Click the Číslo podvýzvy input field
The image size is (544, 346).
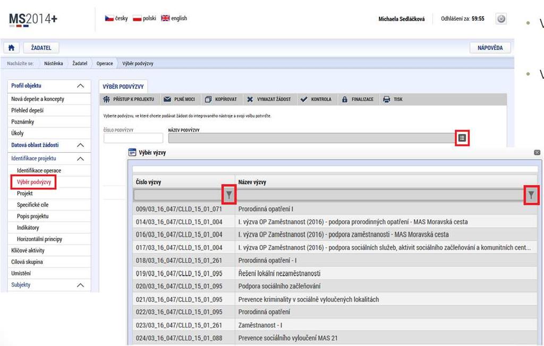(133, 138)
